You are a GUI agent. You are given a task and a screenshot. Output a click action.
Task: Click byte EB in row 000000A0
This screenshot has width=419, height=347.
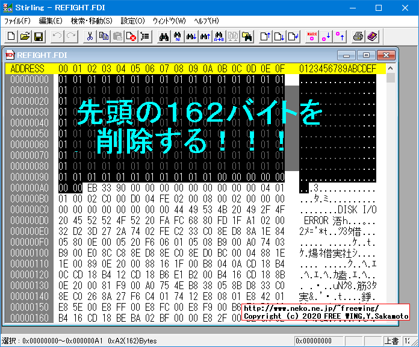click(x=92, y=188)
